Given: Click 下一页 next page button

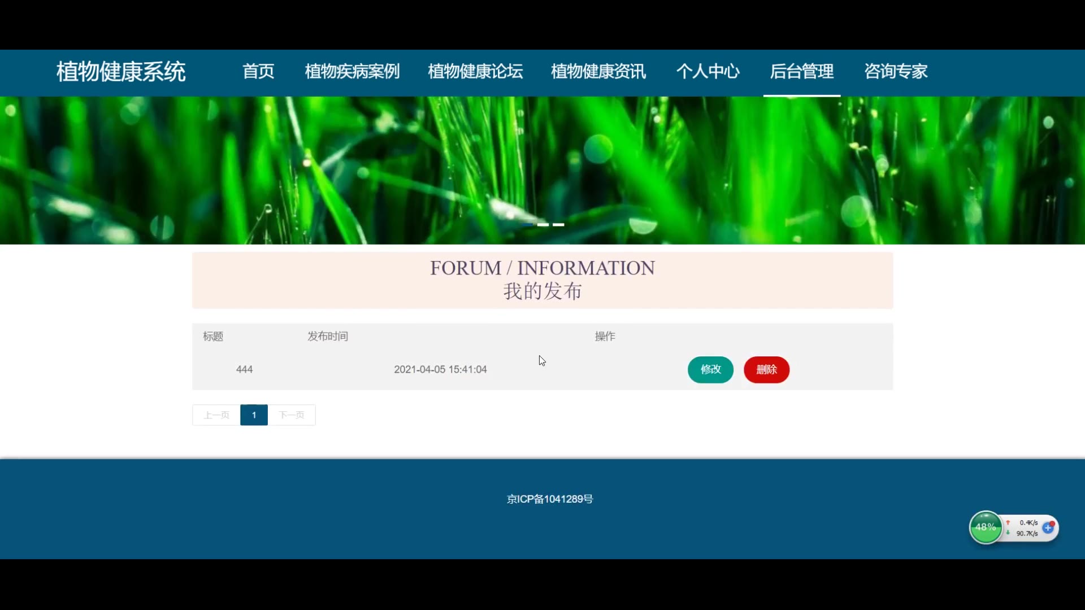Looking at the screenshot, I should 292,415.
